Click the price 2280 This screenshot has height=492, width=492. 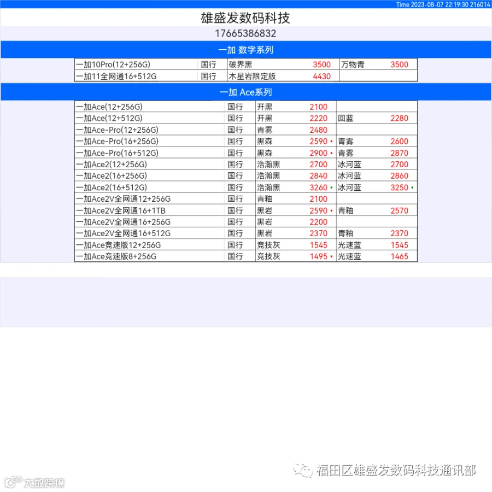(x=399, y=118)
